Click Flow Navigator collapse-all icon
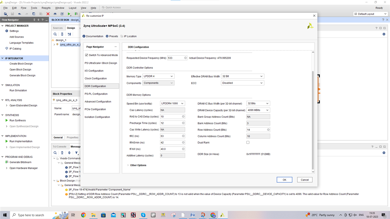Screen dimensions: 390x219 (34, 20)
